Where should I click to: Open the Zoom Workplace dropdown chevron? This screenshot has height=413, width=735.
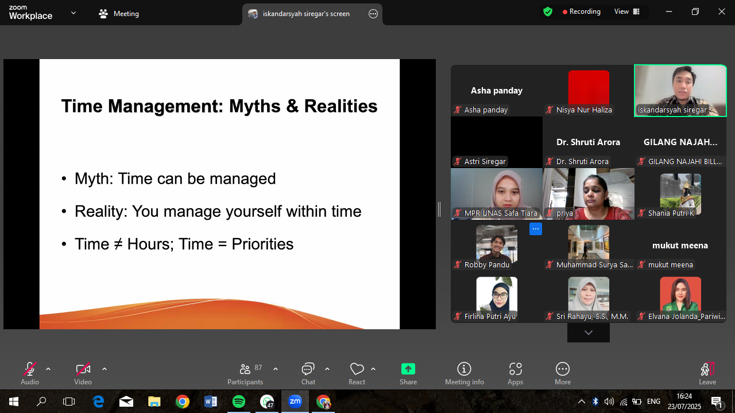coord(73,13)
